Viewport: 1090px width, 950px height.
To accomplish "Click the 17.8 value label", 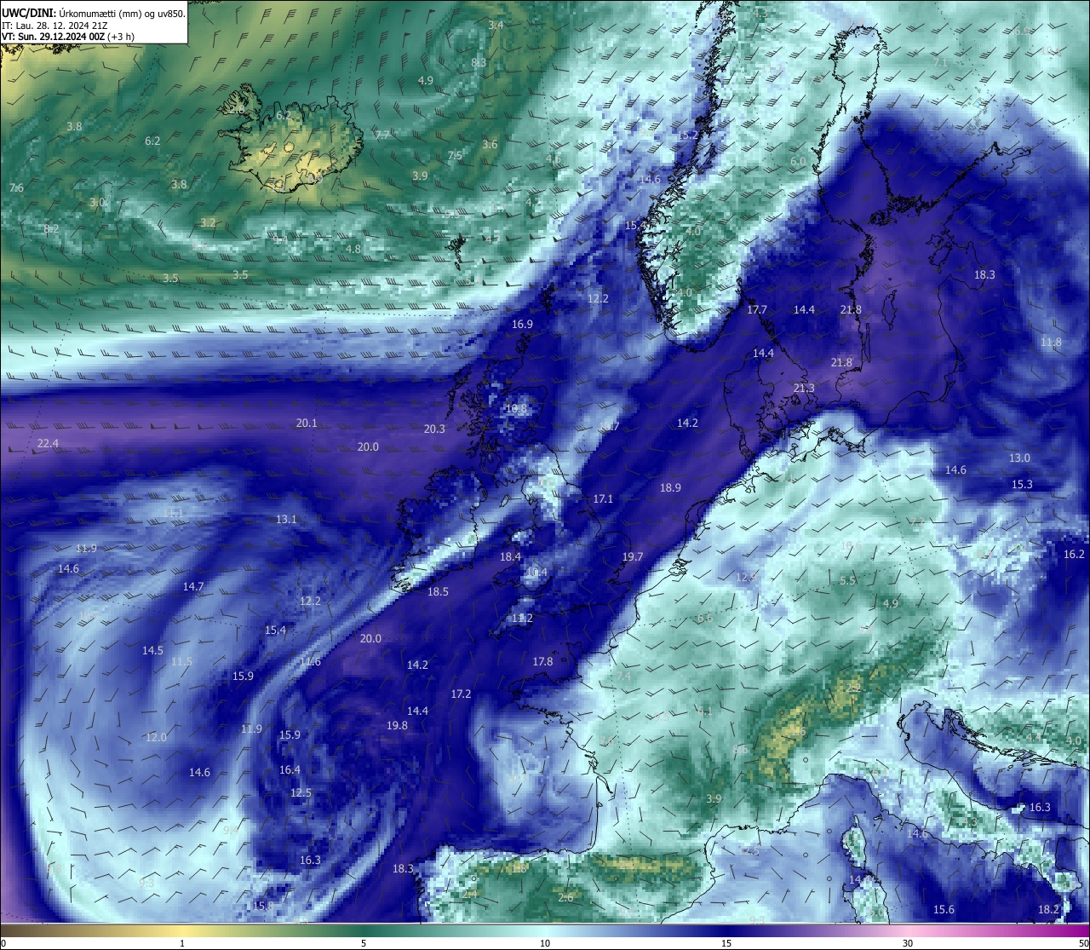I will [x=542, y=661].
